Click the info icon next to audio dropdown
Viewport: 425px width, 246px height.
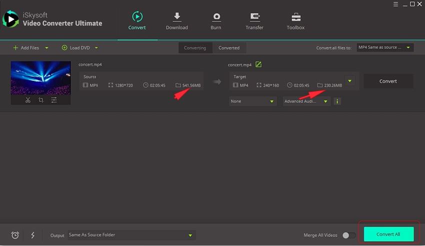pyautogui.click(x=337, y=101)
